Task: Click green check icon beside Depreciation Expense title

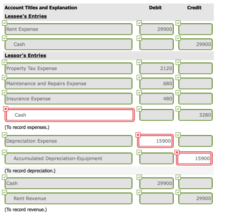Action: [x=4, y=135]
